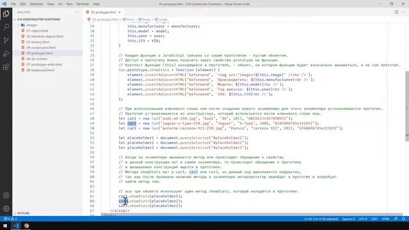Select 05-prototype.html in Explorer
The width and height of the screenshot is (409, 230).
[x=39, y=53]
